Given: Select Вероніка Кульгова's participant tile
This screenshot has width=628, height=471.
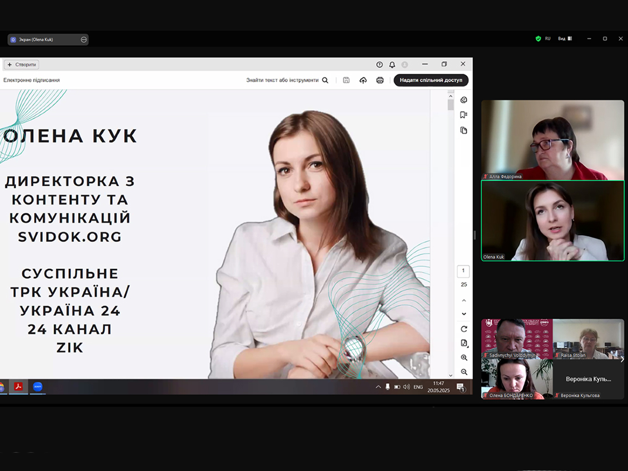Looking at the screenshot, I should pyautogui.click(x=588, y=379).
